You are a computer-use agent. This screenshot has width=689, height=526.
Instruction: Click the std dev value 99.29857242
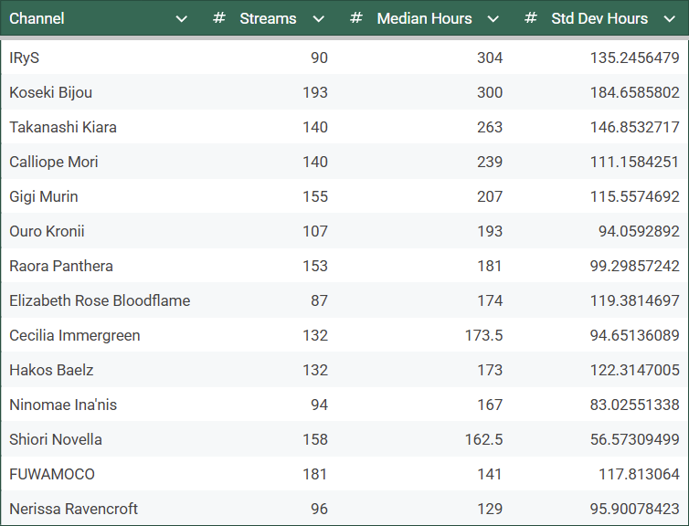(x=635, y=266)
